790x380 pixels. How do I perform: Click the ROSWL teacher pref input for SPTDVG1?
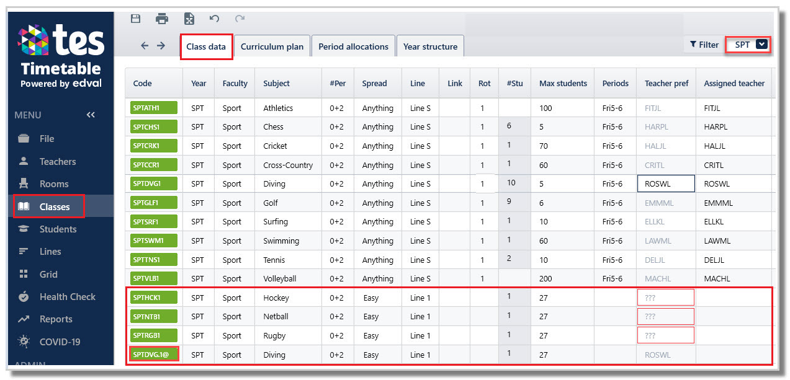[666, 183]
